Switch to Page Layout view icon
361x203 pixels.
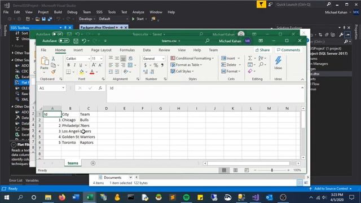(235, 170)
